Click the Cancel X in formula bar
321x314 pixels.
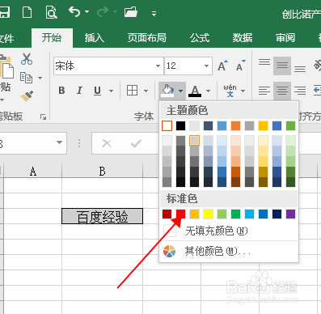107,143
